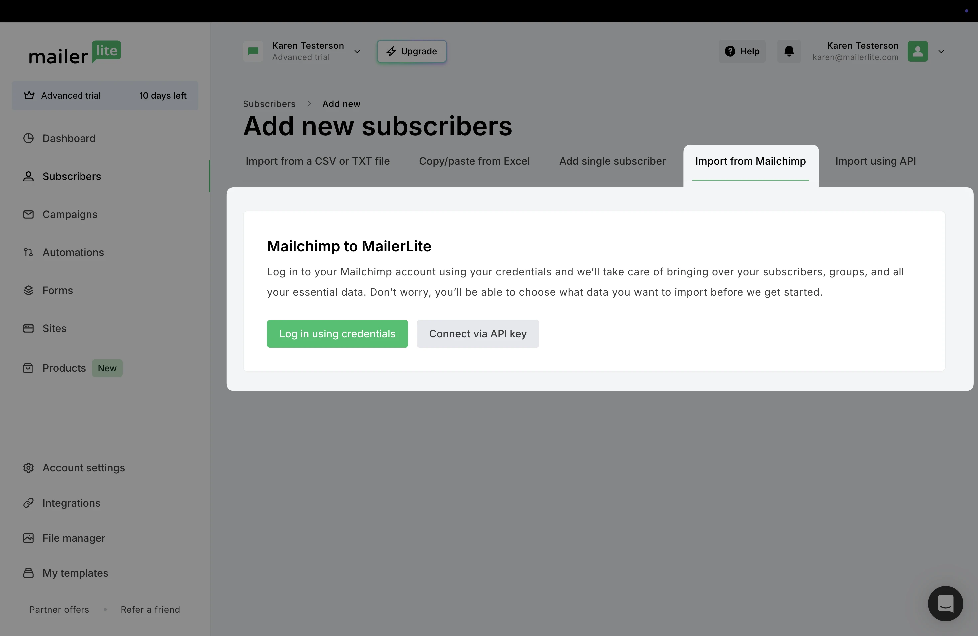Click the Automations branching icon

(28, 252)
